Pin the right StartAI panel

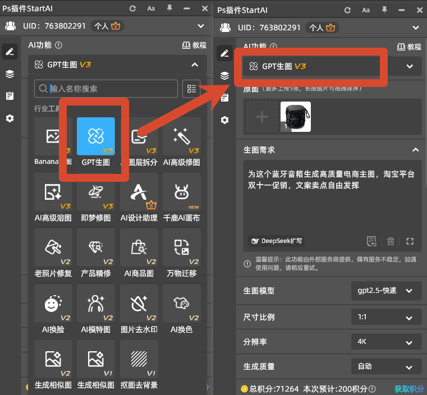(x=384, y=10)
